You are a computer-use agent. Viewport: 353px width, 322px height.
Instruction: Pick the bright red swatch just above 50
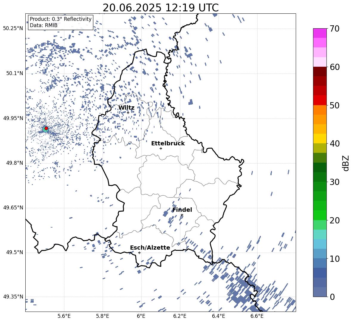(x=320, y=100)
